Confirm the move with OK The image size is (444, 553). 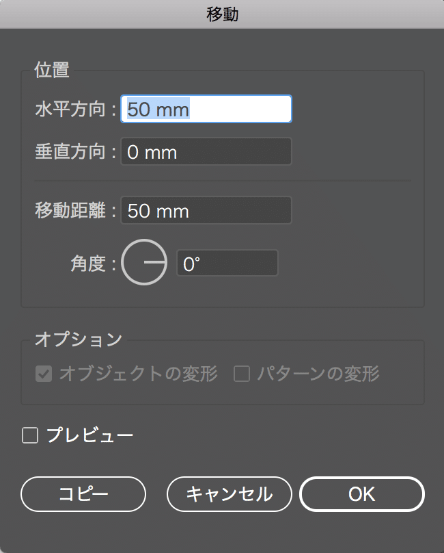(362, 494)
